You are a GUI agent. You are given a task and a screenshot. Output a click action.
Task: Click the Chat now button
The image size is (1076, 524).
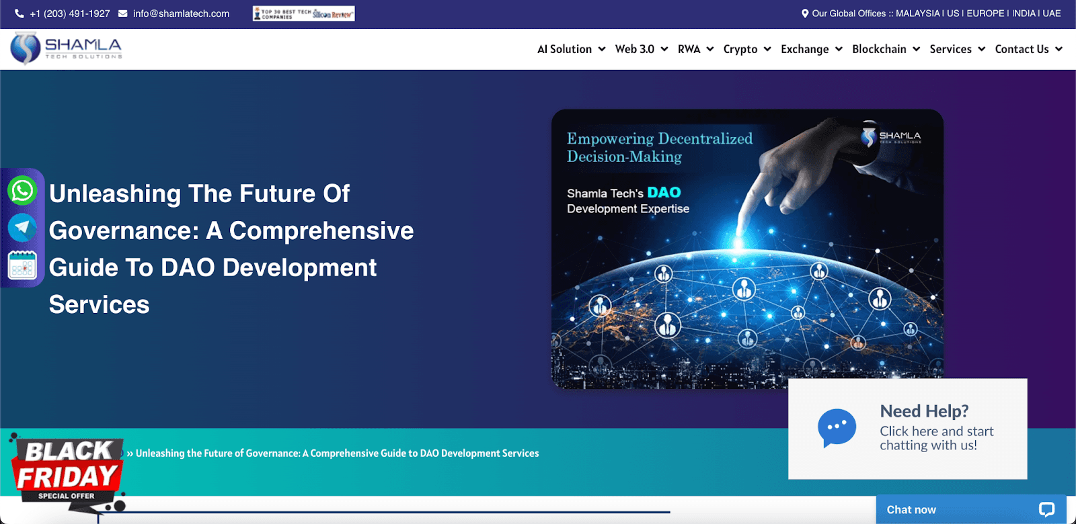click(971, 509)
